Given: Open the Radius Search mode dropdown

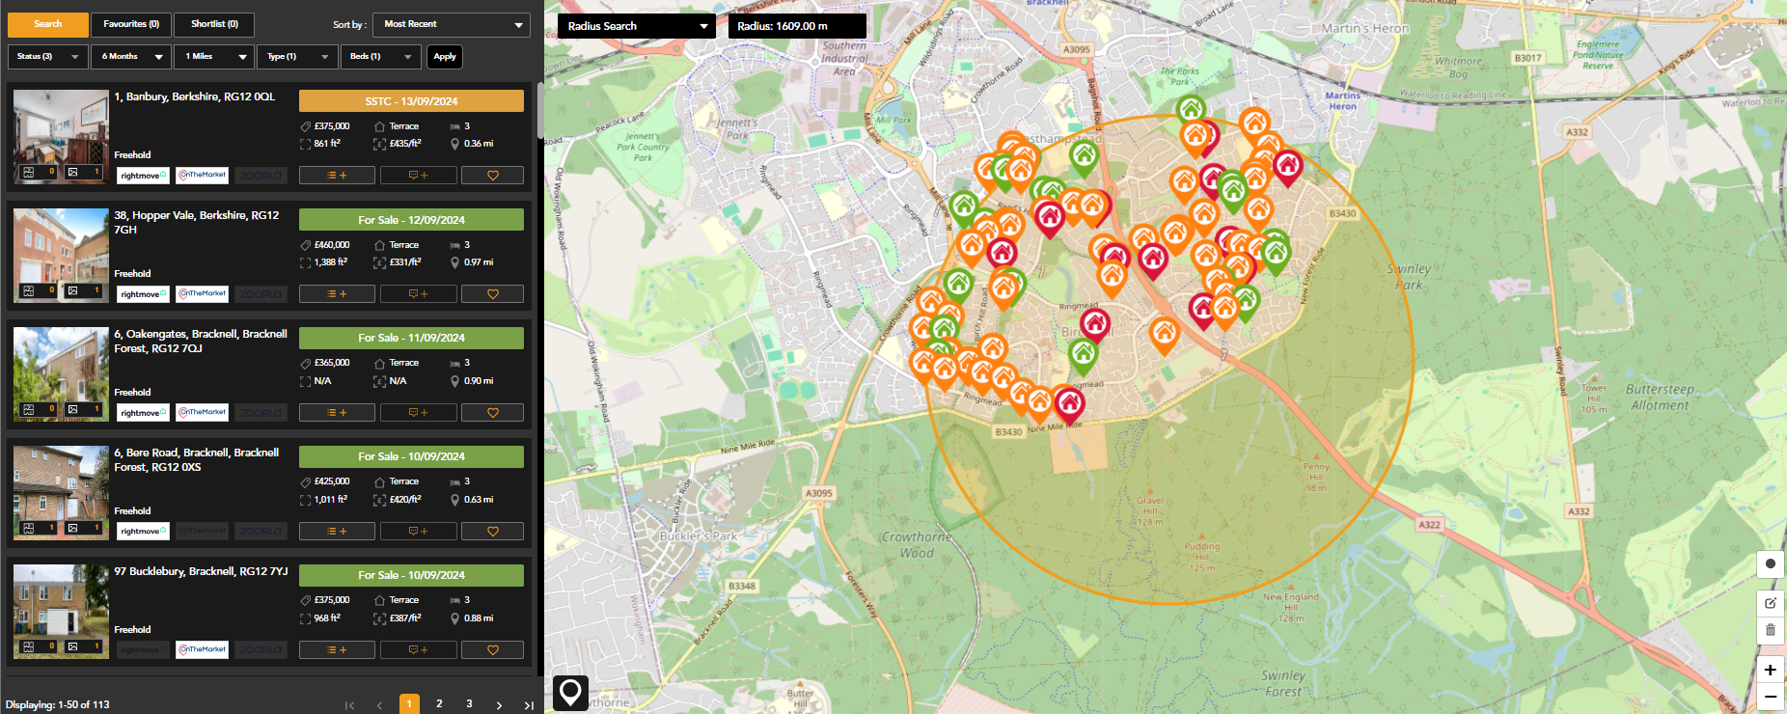Looking at the screenshot, I should (637, 26).
